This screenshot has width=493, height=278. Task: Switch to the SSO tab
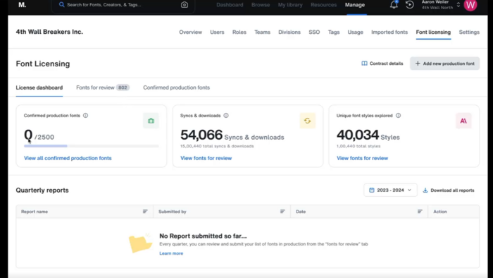[314, 32]
